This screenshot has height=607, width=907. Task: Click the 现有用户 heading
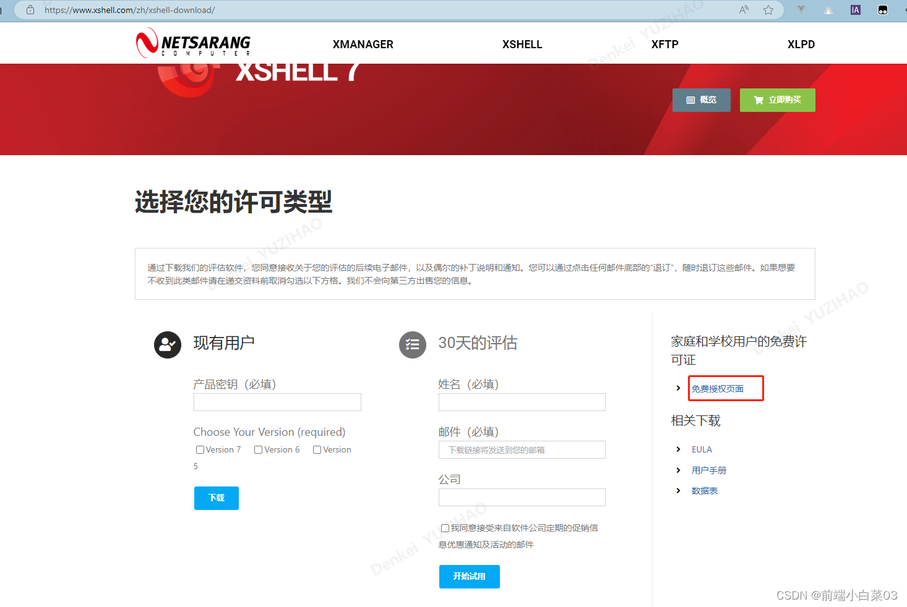pos(224,343)
